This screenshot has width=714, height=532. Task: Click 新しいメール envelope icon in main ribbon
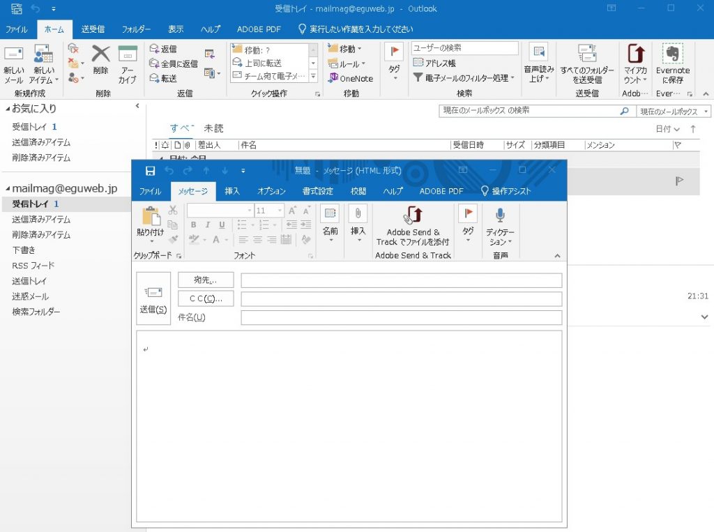pyautogui.click(x=14, y=54)
